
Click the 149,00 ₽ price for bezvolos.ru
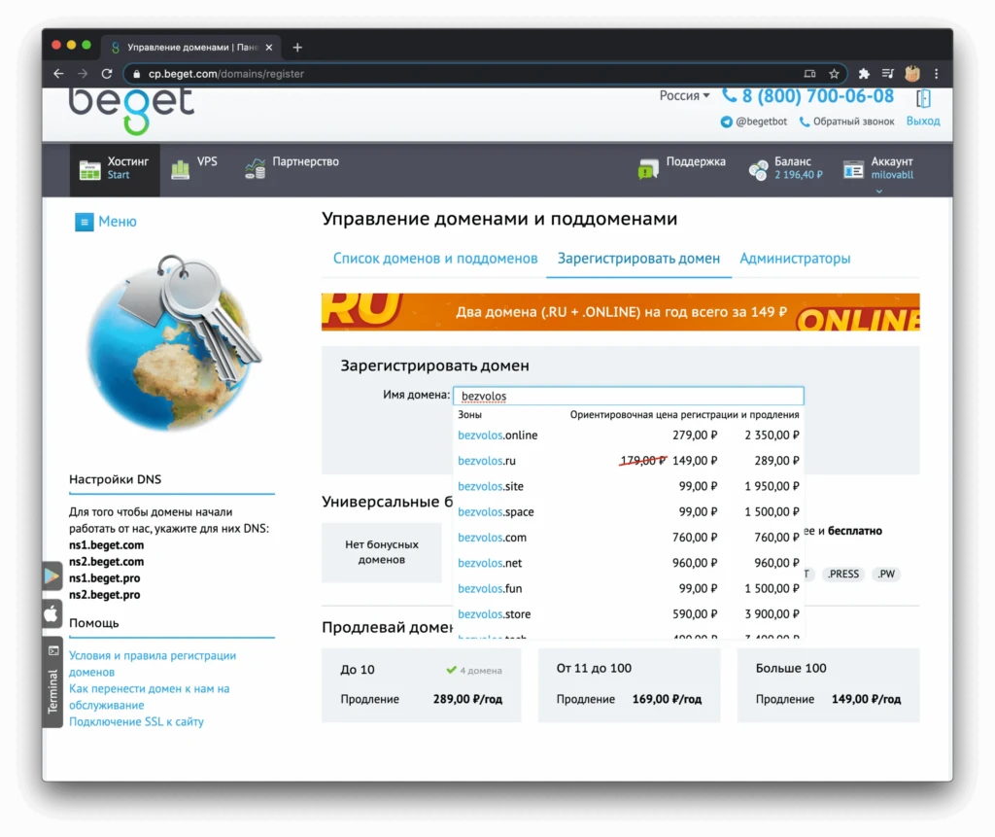(695, 461)
